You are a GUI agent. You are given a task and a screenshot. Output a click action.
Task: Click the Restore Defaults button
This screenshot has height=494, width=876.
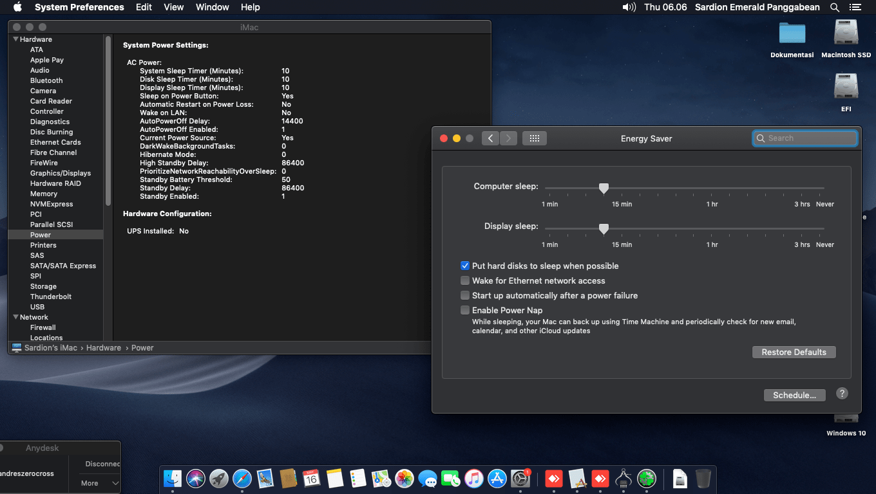(794, 352)
